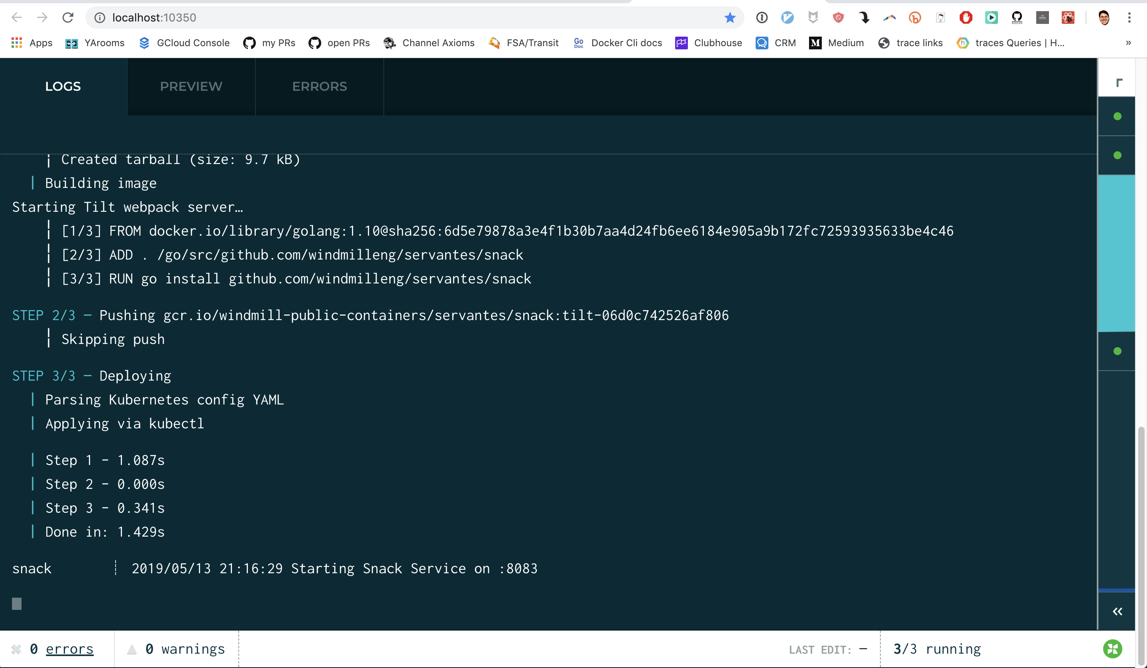Screen dimensions: 1147x668
Task: Open the GCloud Console bookmark
Action: 184,43
